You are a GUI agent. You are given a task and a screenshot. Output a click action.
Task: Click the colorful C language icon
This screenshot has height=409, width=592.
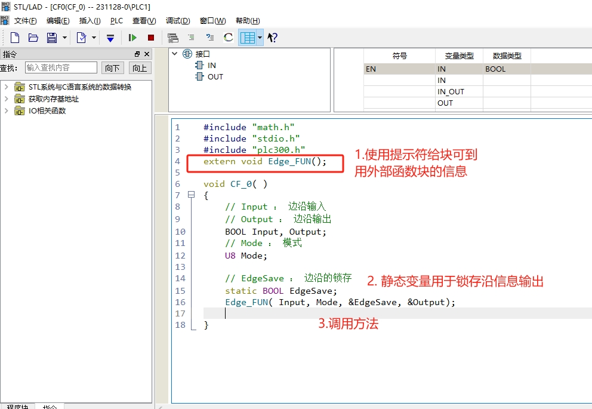coord(229,38)
